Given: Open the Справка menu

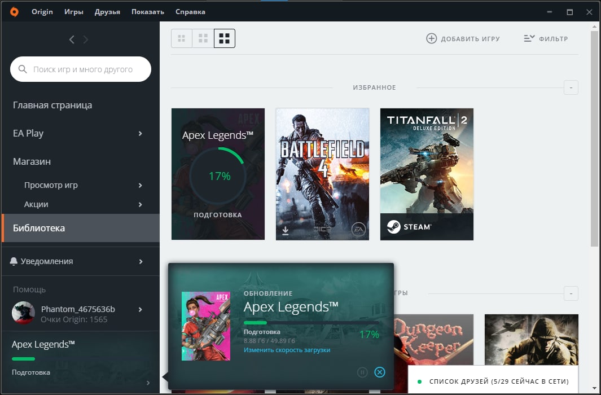Looking at the screenshot, I should click(190, 12).
